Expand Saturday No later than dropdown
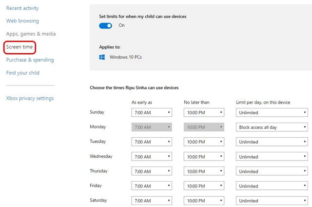The image size is (312, 207). click(204, 201)
